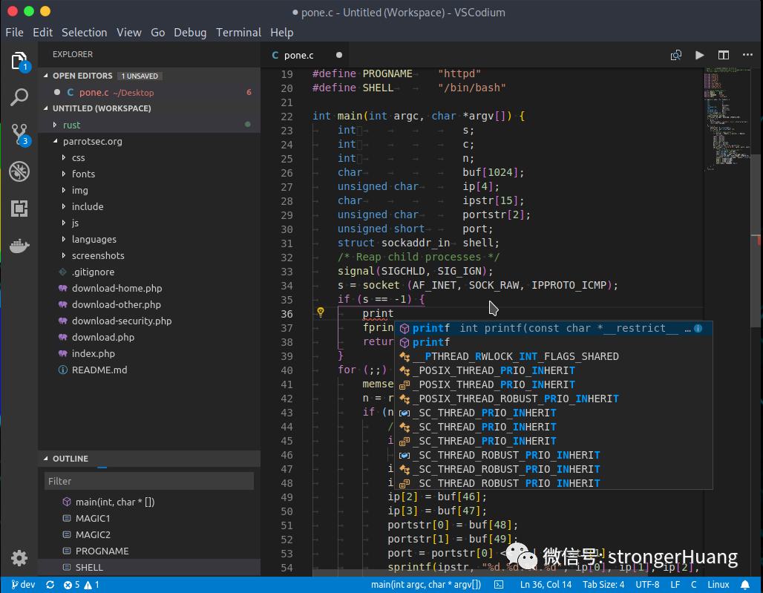The height and width of the screenshot is (593, 763).
Task: Open the Manage gear icon
Action: 19,558
